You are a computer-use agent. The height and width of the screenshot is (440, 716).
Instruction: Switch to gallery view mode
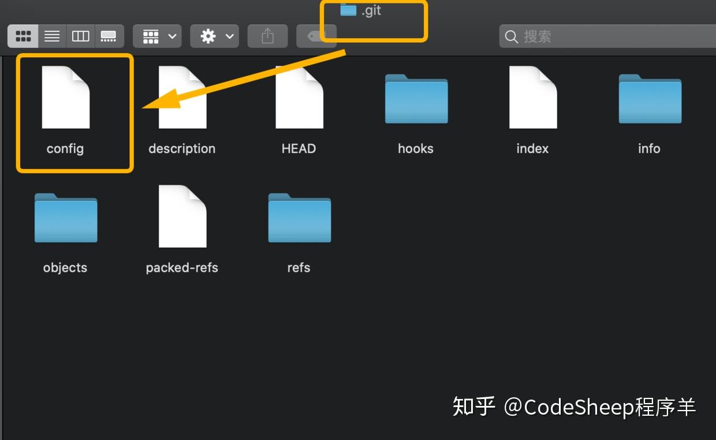pyautogui.click(x=109, y=36)
